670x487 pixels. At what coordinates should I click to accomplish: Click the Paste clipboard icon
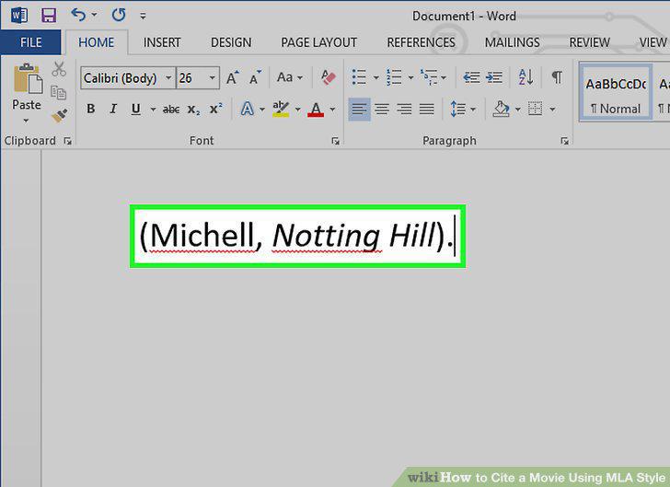click(x=28, y=79)
